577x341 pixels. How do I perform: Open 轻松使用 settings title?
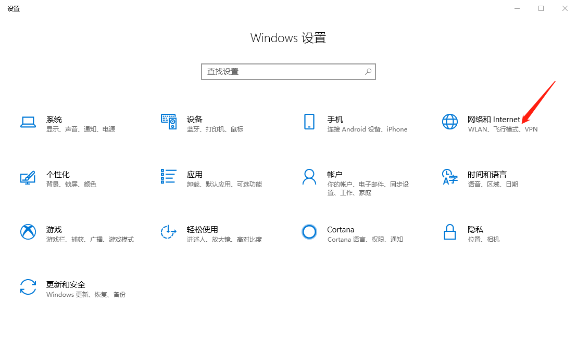[203, 230]
